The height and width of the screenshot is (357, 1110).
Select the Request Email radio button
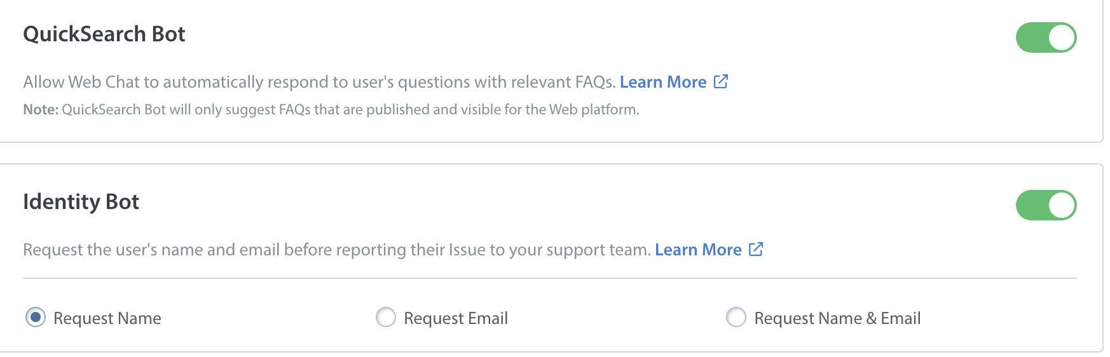[386, 317]
